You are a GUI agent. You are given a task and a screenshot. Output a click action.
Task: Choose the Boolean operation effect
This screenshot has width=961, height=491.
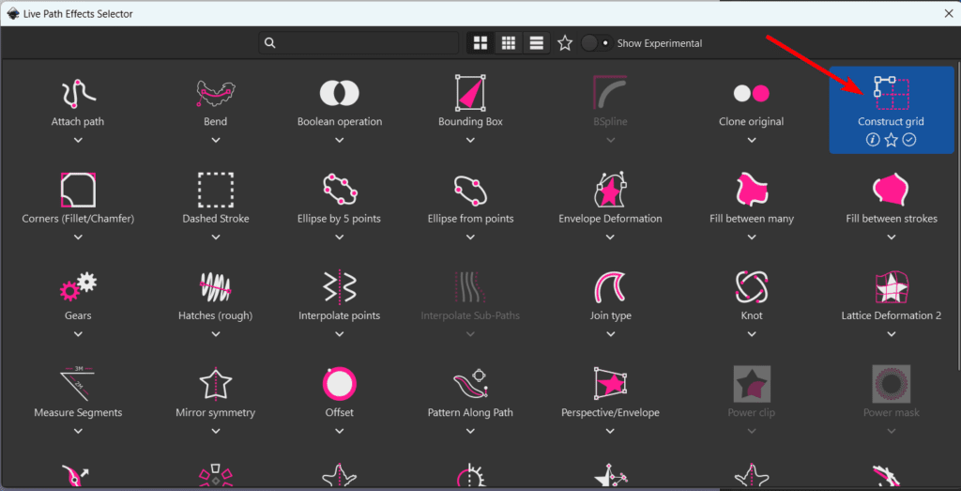pyautogui.click(x=340, y=94)
